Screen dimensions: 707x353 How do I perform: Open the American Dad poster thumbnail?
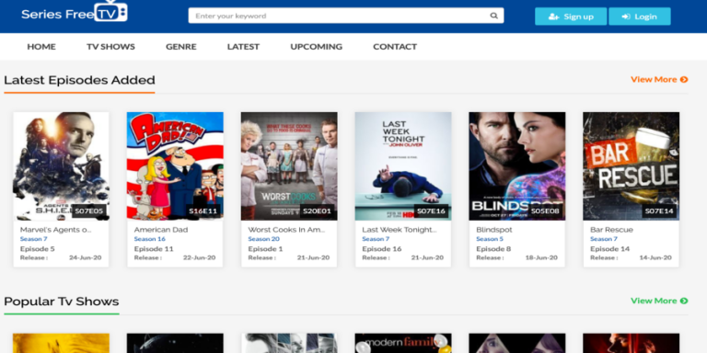tap(175, 166)
